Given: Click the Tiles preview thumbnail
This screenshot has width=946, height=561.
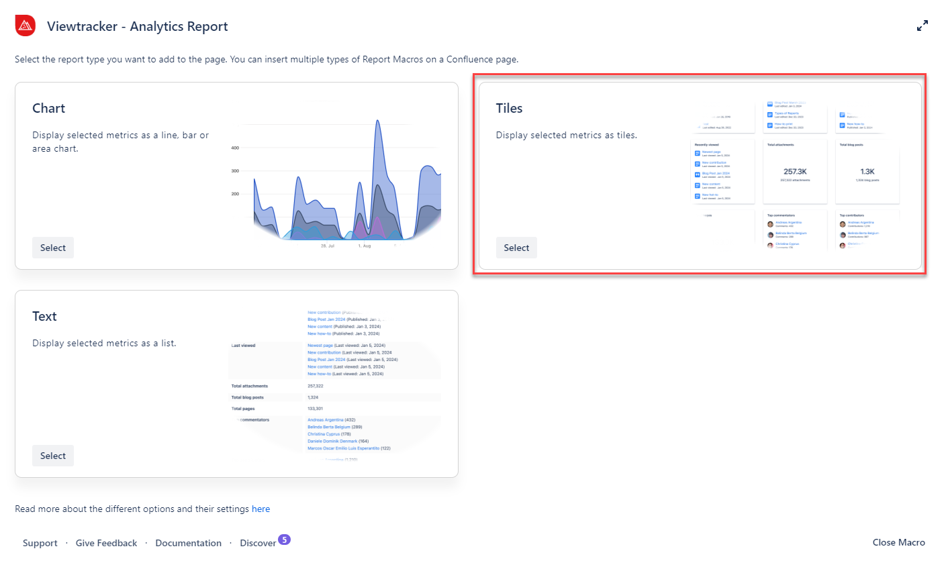Looking at the screenshot, I should pyautogui.click(x=797, y=176).
